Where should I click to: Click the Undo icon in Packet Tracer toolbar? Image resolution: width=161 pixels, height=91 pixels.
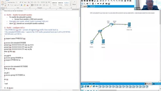106,1
